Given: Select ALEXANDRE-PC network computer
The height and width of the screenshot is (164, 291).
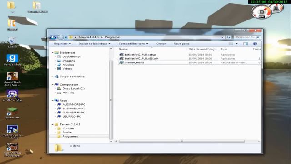Looking at the screenshot, I should click(x=74, y=104).
